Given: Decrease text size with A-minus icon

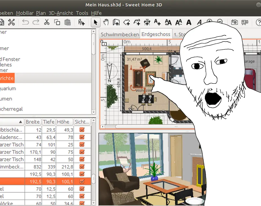Looking at the screenshot, I should click(178, 22).
